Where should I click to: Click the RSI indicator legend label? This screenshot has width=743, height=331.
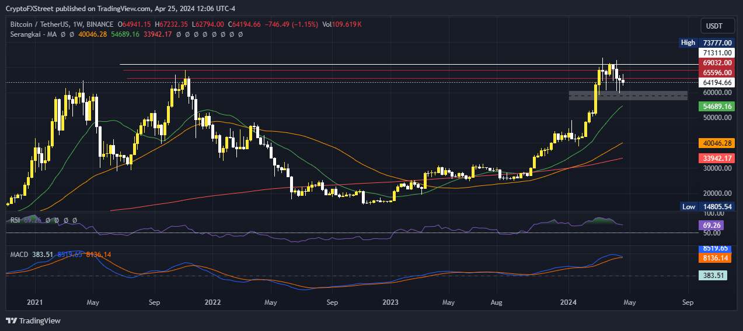[x=16, y=220]
